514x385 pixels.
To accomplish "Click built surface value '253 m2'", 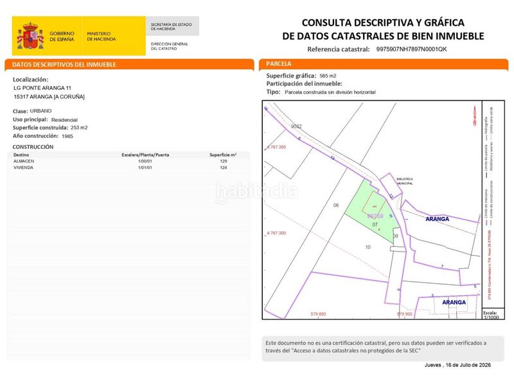I will tap(79, 128).
